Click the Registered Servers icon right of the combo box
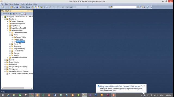 pos(139,7)
